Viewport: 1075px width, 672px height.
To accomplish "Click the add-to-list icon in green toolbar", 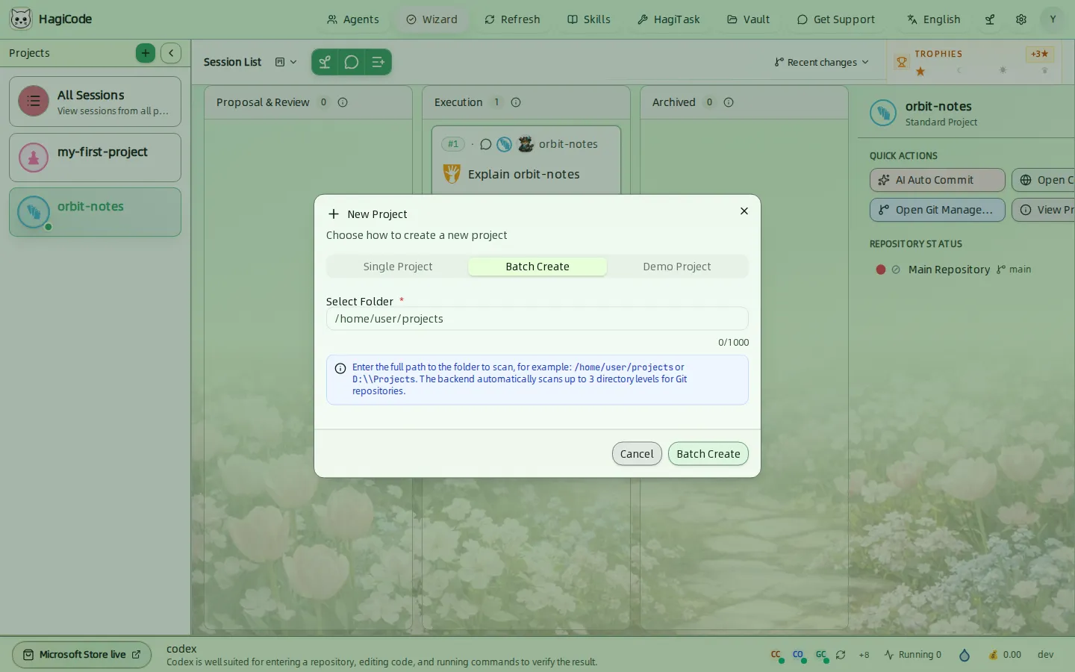I will [378, 62].
